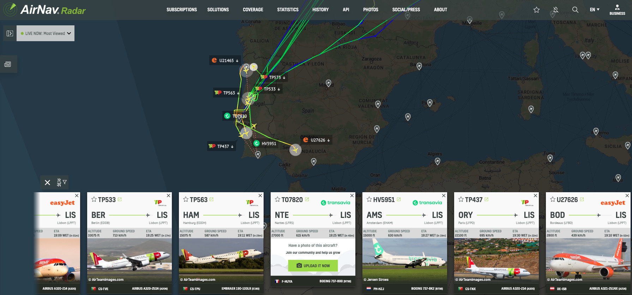The width and height of the screenshot is (632, 295).
Task: Click the Palermo airport pin marker
Action: pos(596,132)
